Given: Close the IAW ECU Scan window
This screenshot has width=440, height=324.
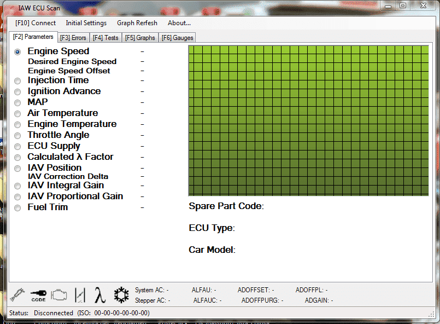Looking at the screenshot, I should click(x=423, y=5).
